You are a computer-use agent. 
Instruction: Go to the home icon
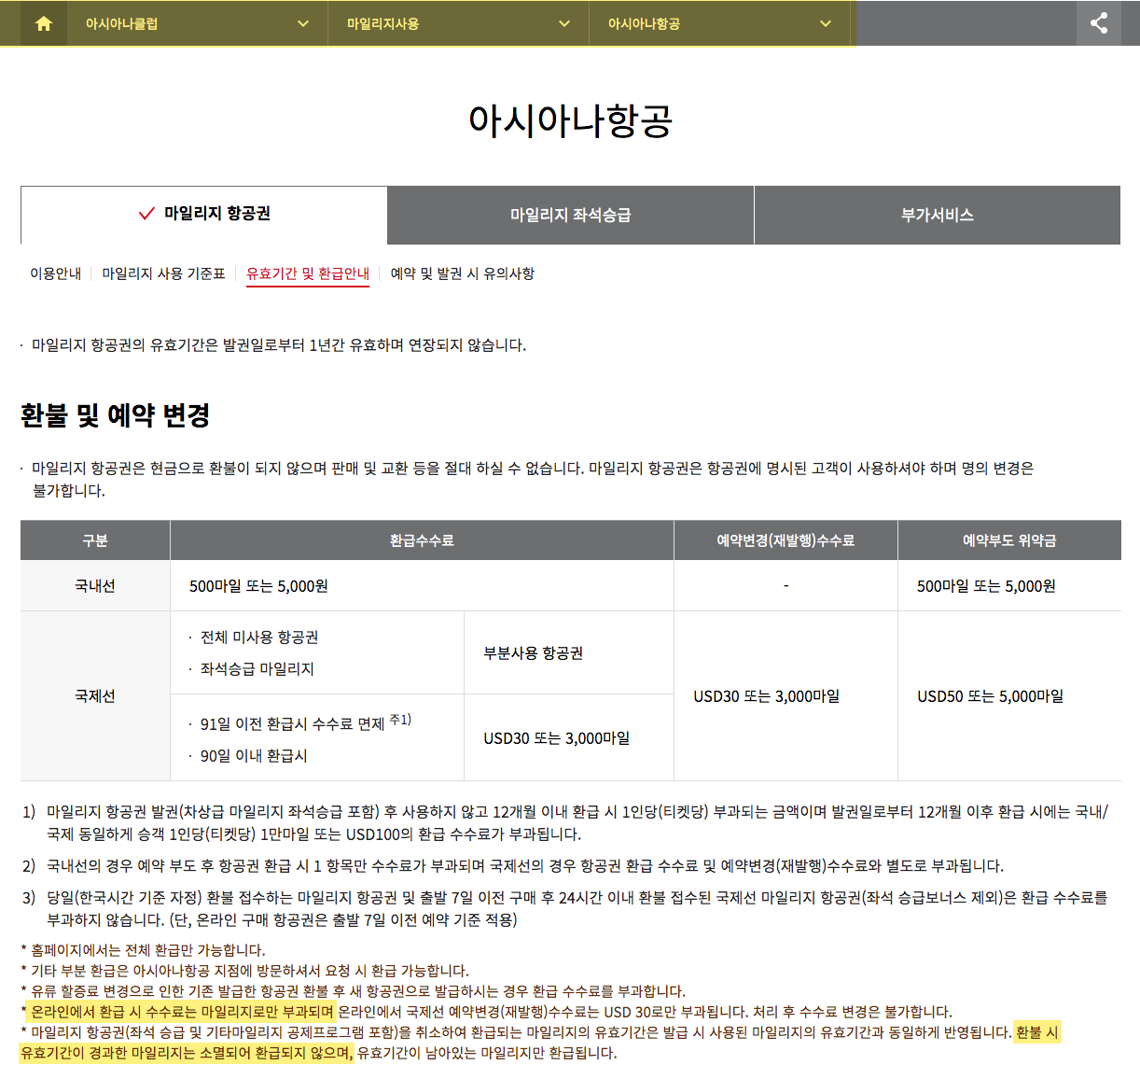tap(44, 23)
